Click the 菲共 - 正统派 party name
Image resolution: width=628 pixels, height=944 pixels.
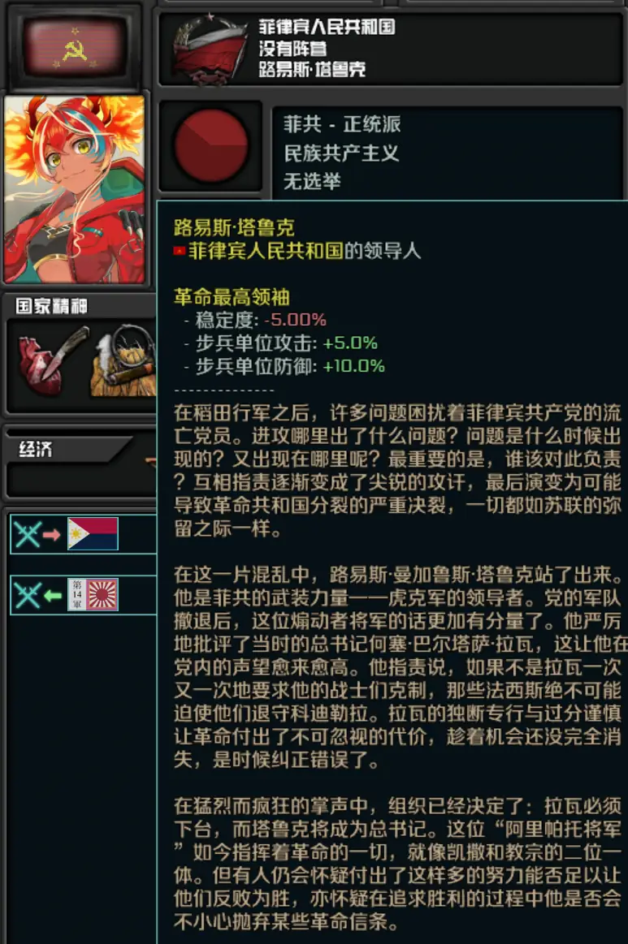(342, 124)
